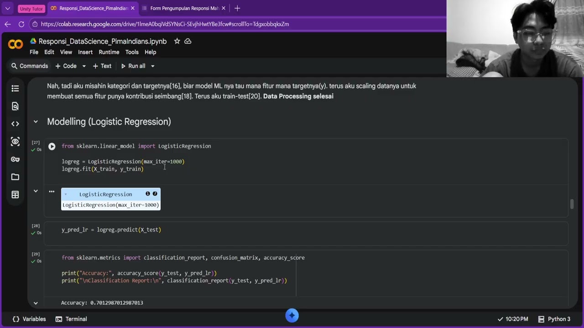Image resolution: width=584 pixels, height=328 pixels.
Task: Click the import LogisticRegression code line
Action: 136,146
